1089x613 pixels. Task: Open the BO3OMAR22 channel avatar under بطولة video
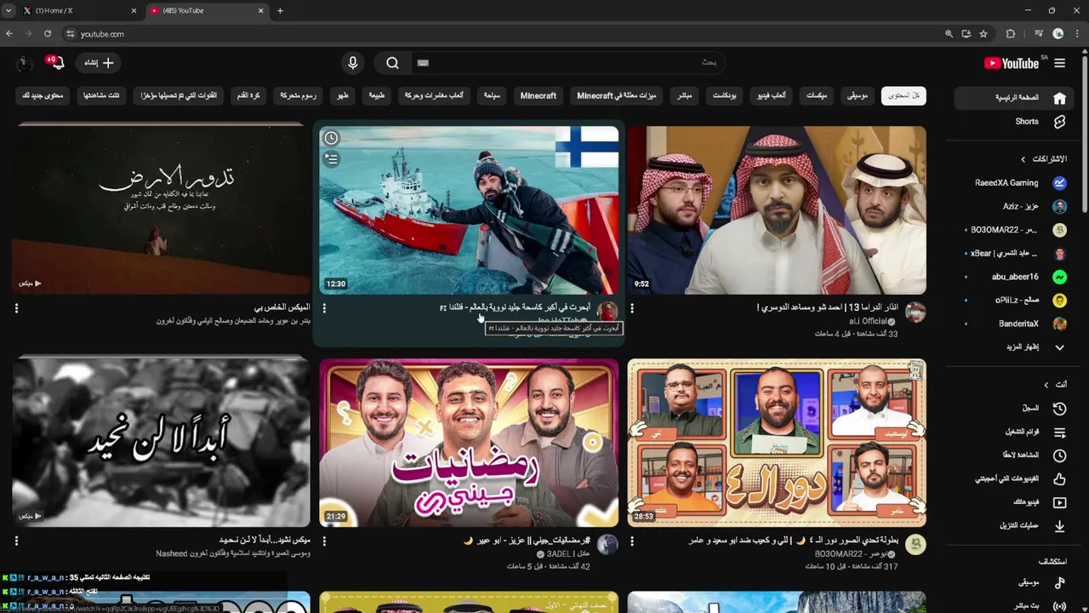(x=915, y=544)
